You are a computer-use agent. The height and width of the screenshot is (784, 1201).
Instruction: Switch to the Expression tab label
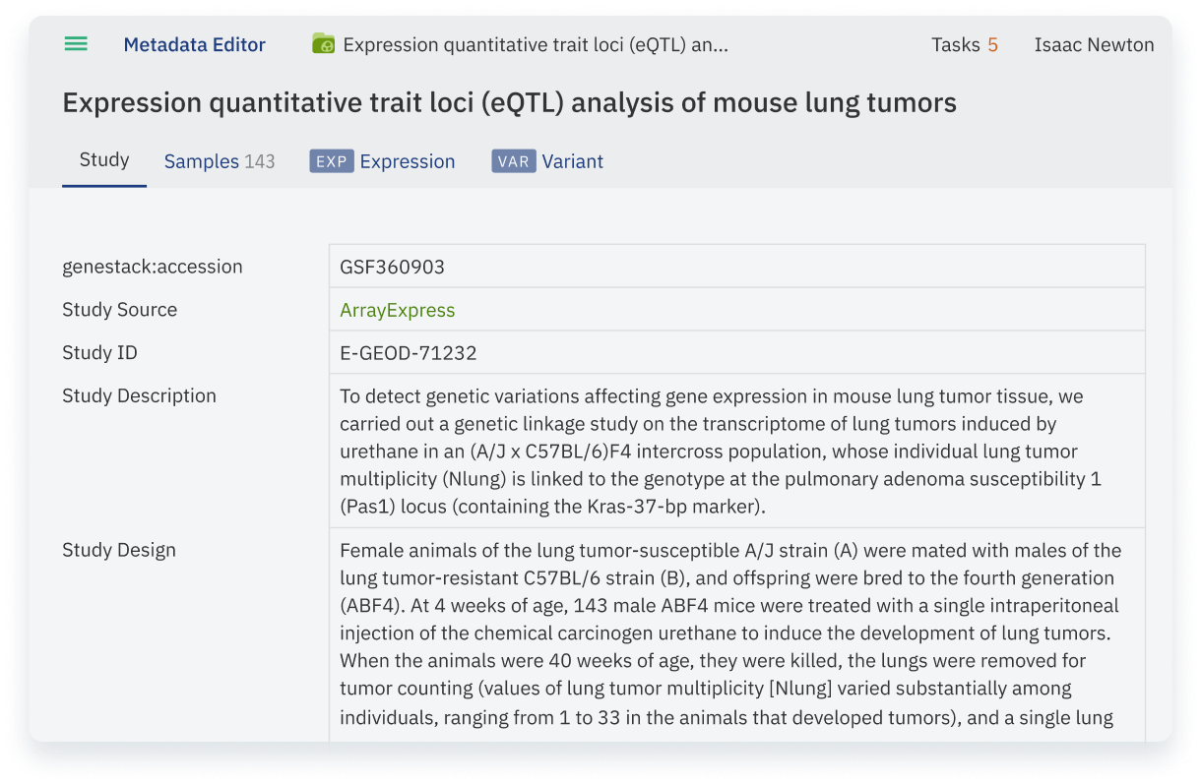[407, 161]
